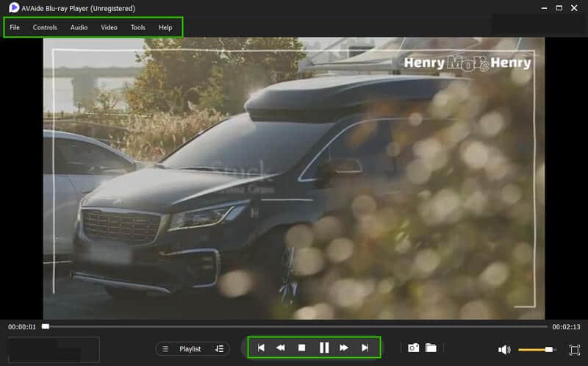Click the rewind button
Screen dimensions: 588x366
tap(281, 348)
